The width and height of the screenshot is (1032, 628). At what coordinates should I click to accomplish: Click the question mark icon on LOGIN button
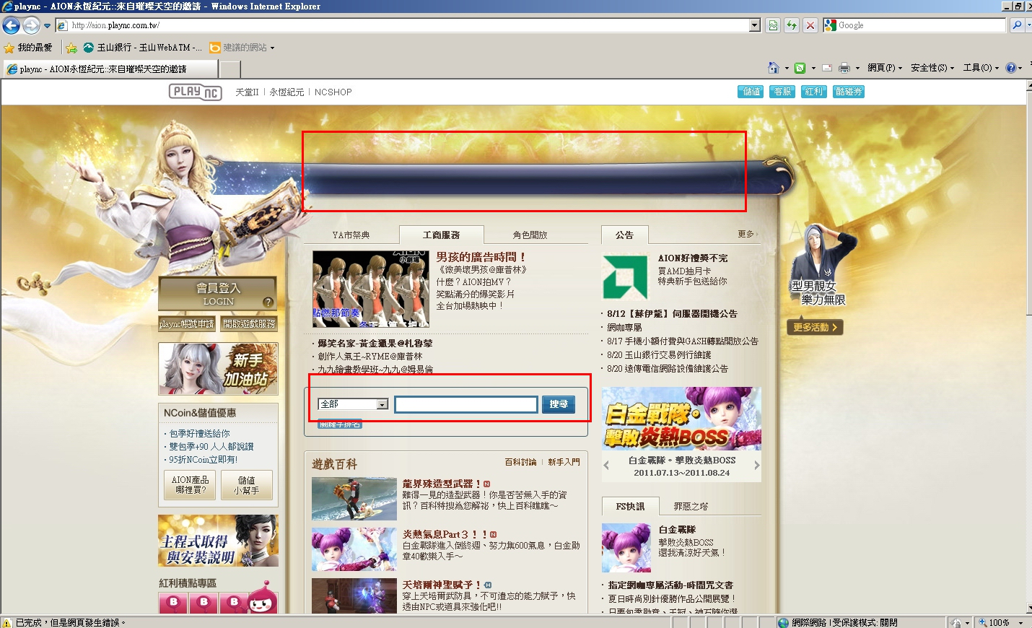pyautogui.click(x=268, y=302)
